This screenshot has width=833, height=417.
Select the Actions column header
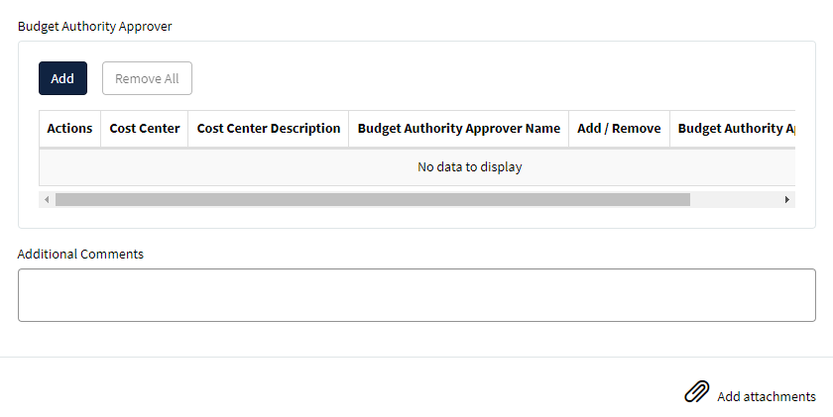click(x=69, y=129)
